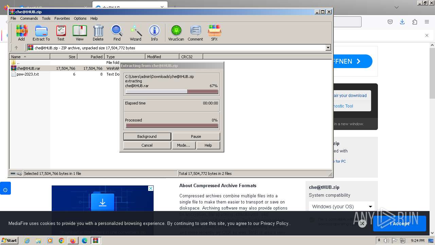Show archive Info

coord(154,33)
